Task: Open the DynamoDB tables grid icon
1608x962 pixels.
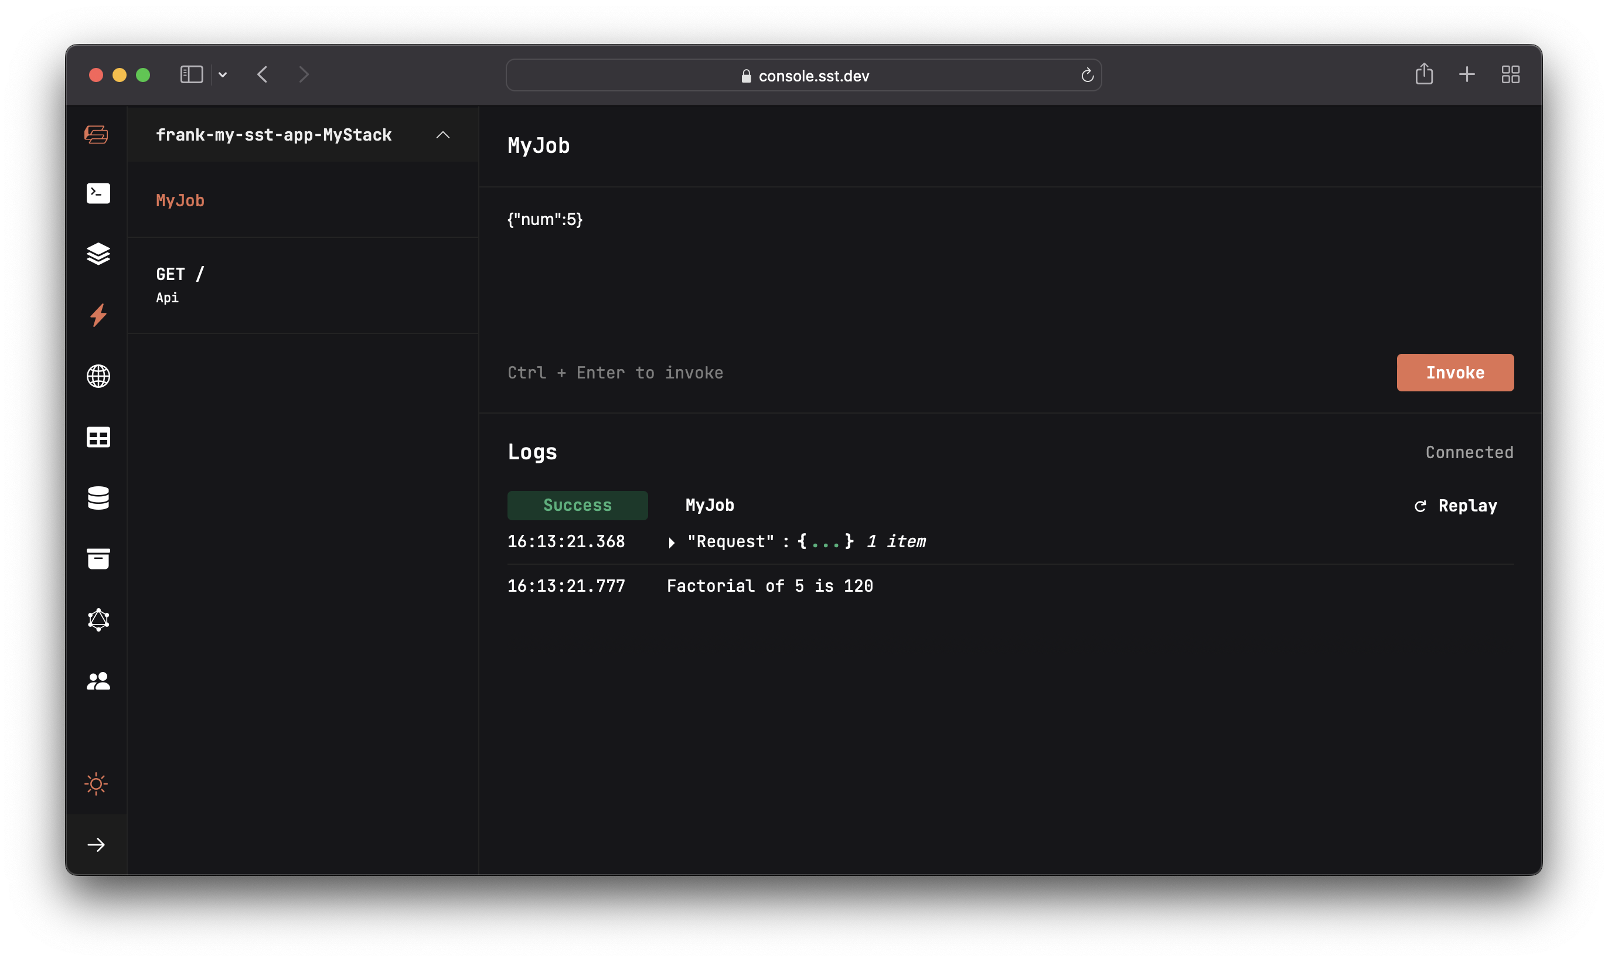Action: pos(97,437)
